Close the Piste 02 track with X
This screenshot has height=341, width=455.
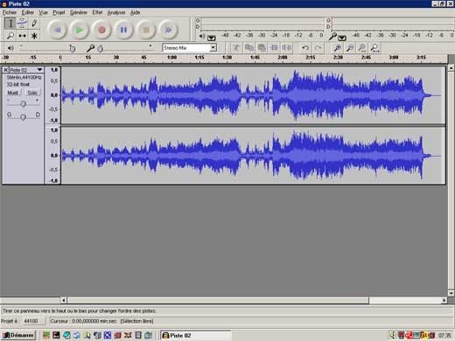pyautogui.click(x=5, y=70)
